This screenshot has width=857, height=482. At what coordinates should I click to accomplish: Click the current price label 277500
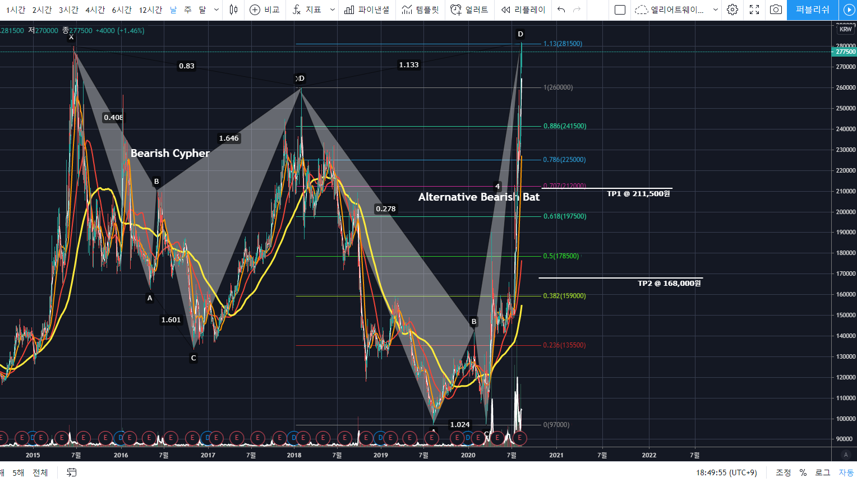pos(845,52)
